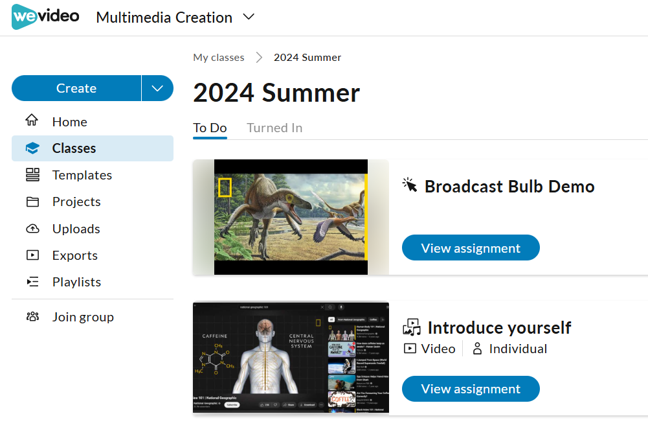Click the My classes breadcrumb link
This screenshot has width=648, height=427.
[219, 58]
